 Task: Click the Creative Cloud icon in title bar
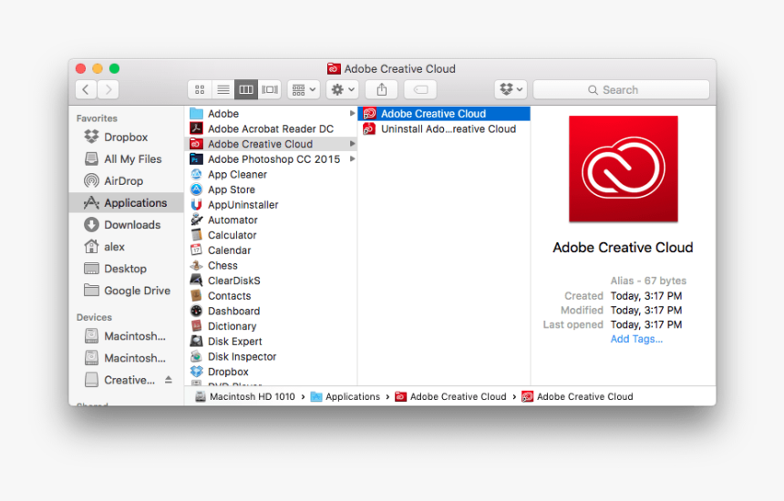click(334, 68)
